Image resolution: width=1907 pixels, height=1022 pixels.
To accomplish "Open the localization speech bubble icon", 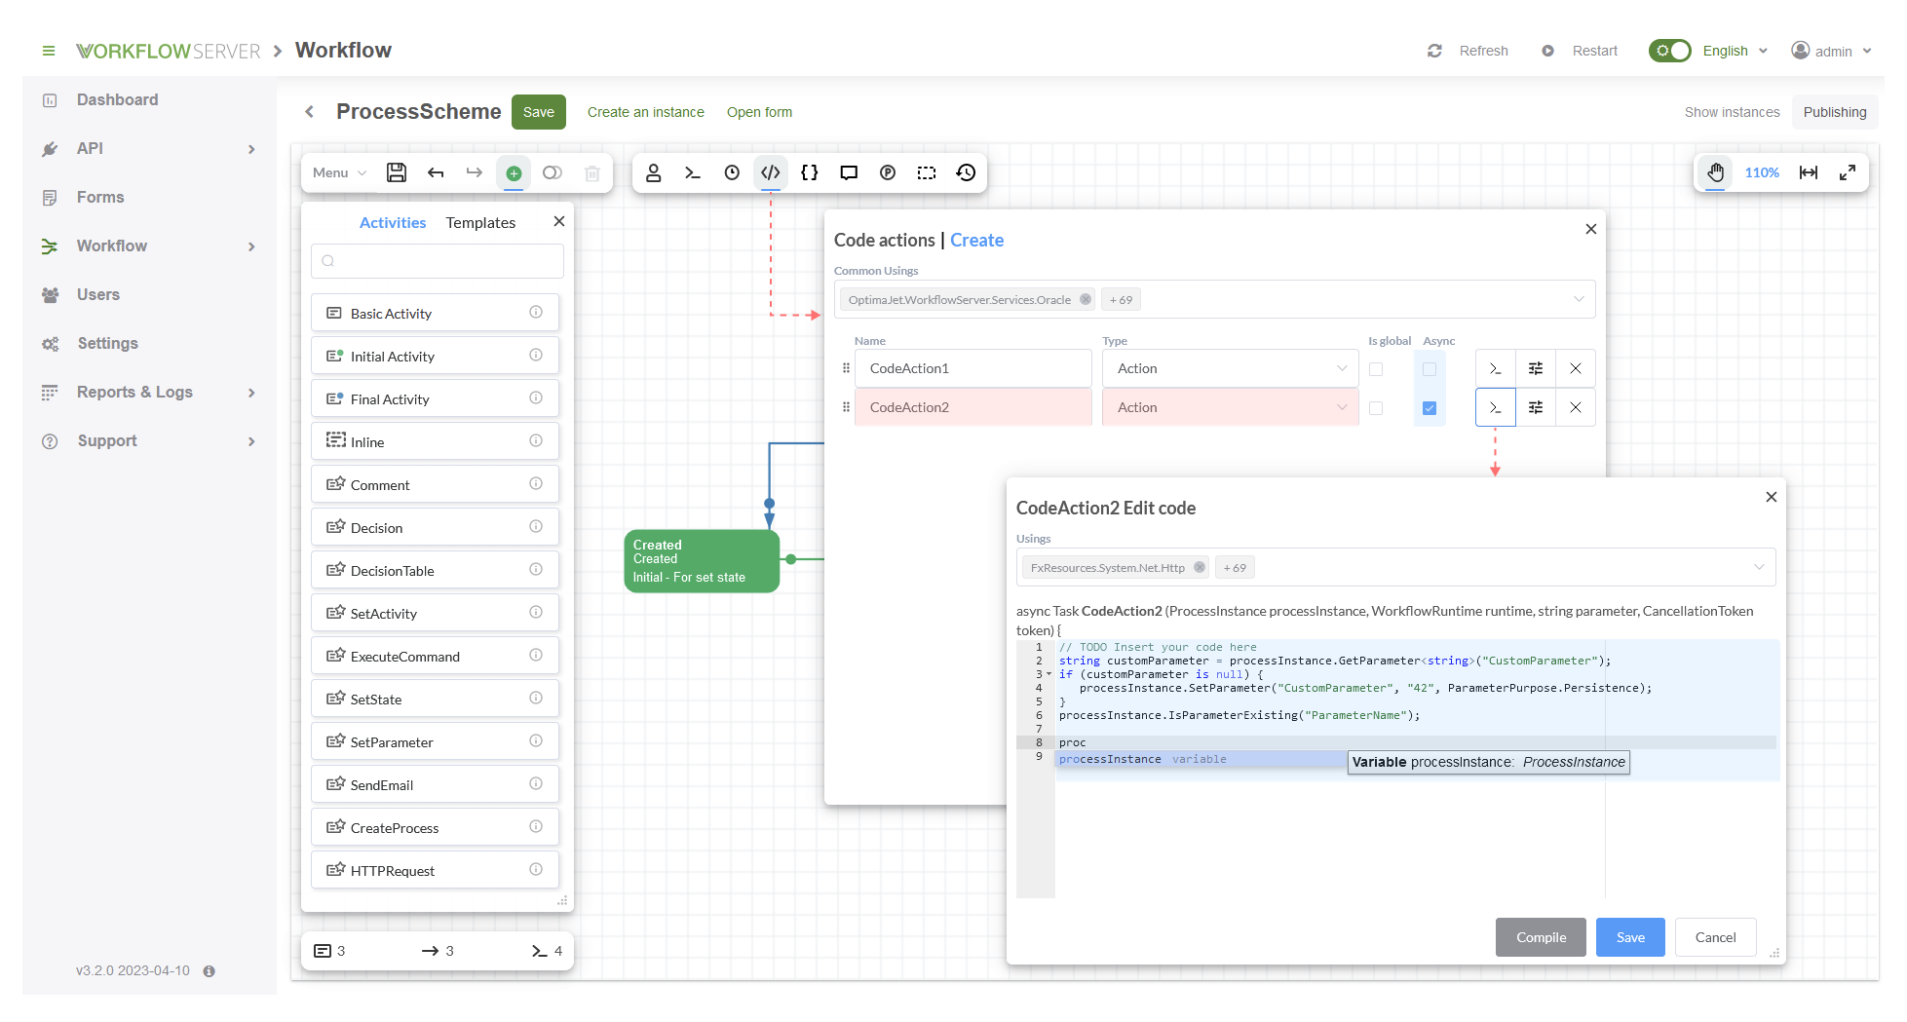I will [849, 172].
